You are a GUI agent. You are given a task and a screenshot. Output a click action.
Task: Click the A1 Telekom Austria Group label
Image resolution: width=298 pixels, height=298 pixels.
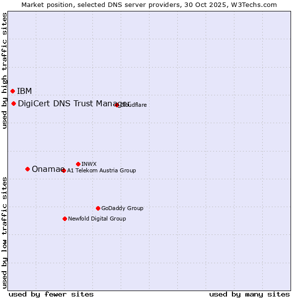click(101, 170)
